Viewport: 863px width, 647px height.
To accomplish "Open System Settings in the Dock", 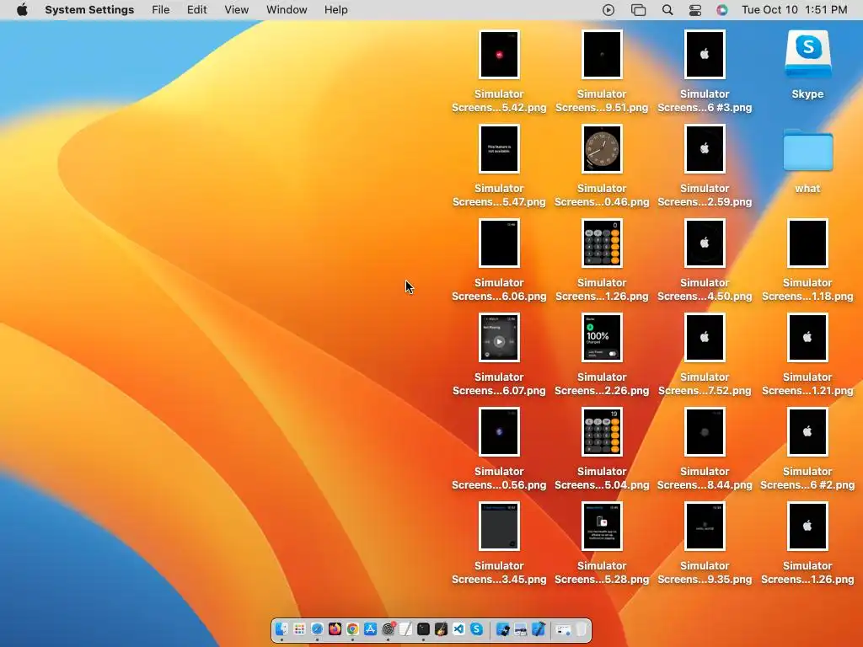I will (388, 628).
